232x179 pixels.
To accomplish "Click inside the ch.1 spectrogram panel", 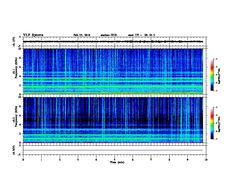I will (x=113, y=71).
